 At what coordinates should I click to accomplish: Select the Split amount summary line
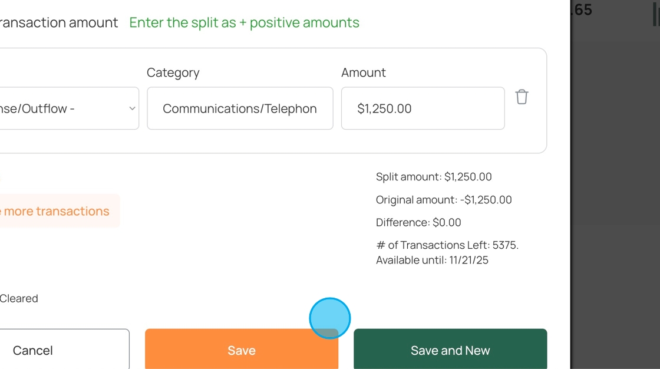[x=434, y=177]
